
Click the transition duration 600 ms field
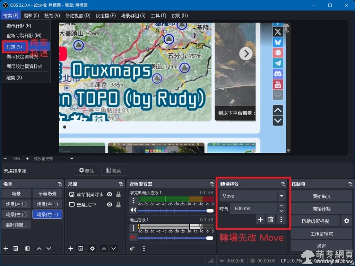coord(253,209)
